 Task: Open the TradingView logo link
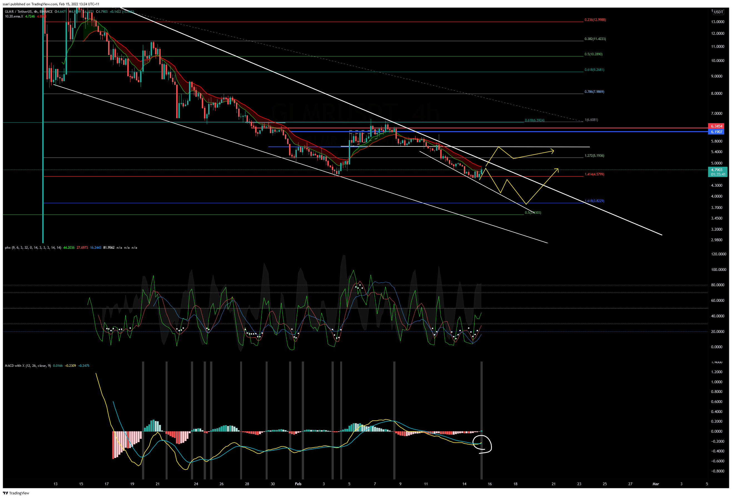click(x=16, y=493)
